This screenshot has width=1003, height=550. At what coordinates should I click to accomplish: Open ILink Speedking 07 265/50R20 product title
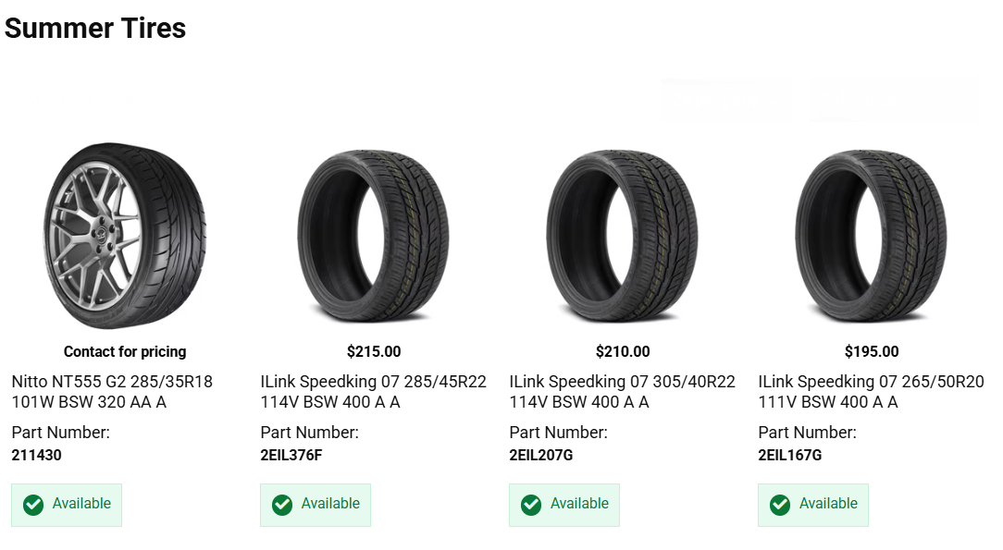point(871,392)
